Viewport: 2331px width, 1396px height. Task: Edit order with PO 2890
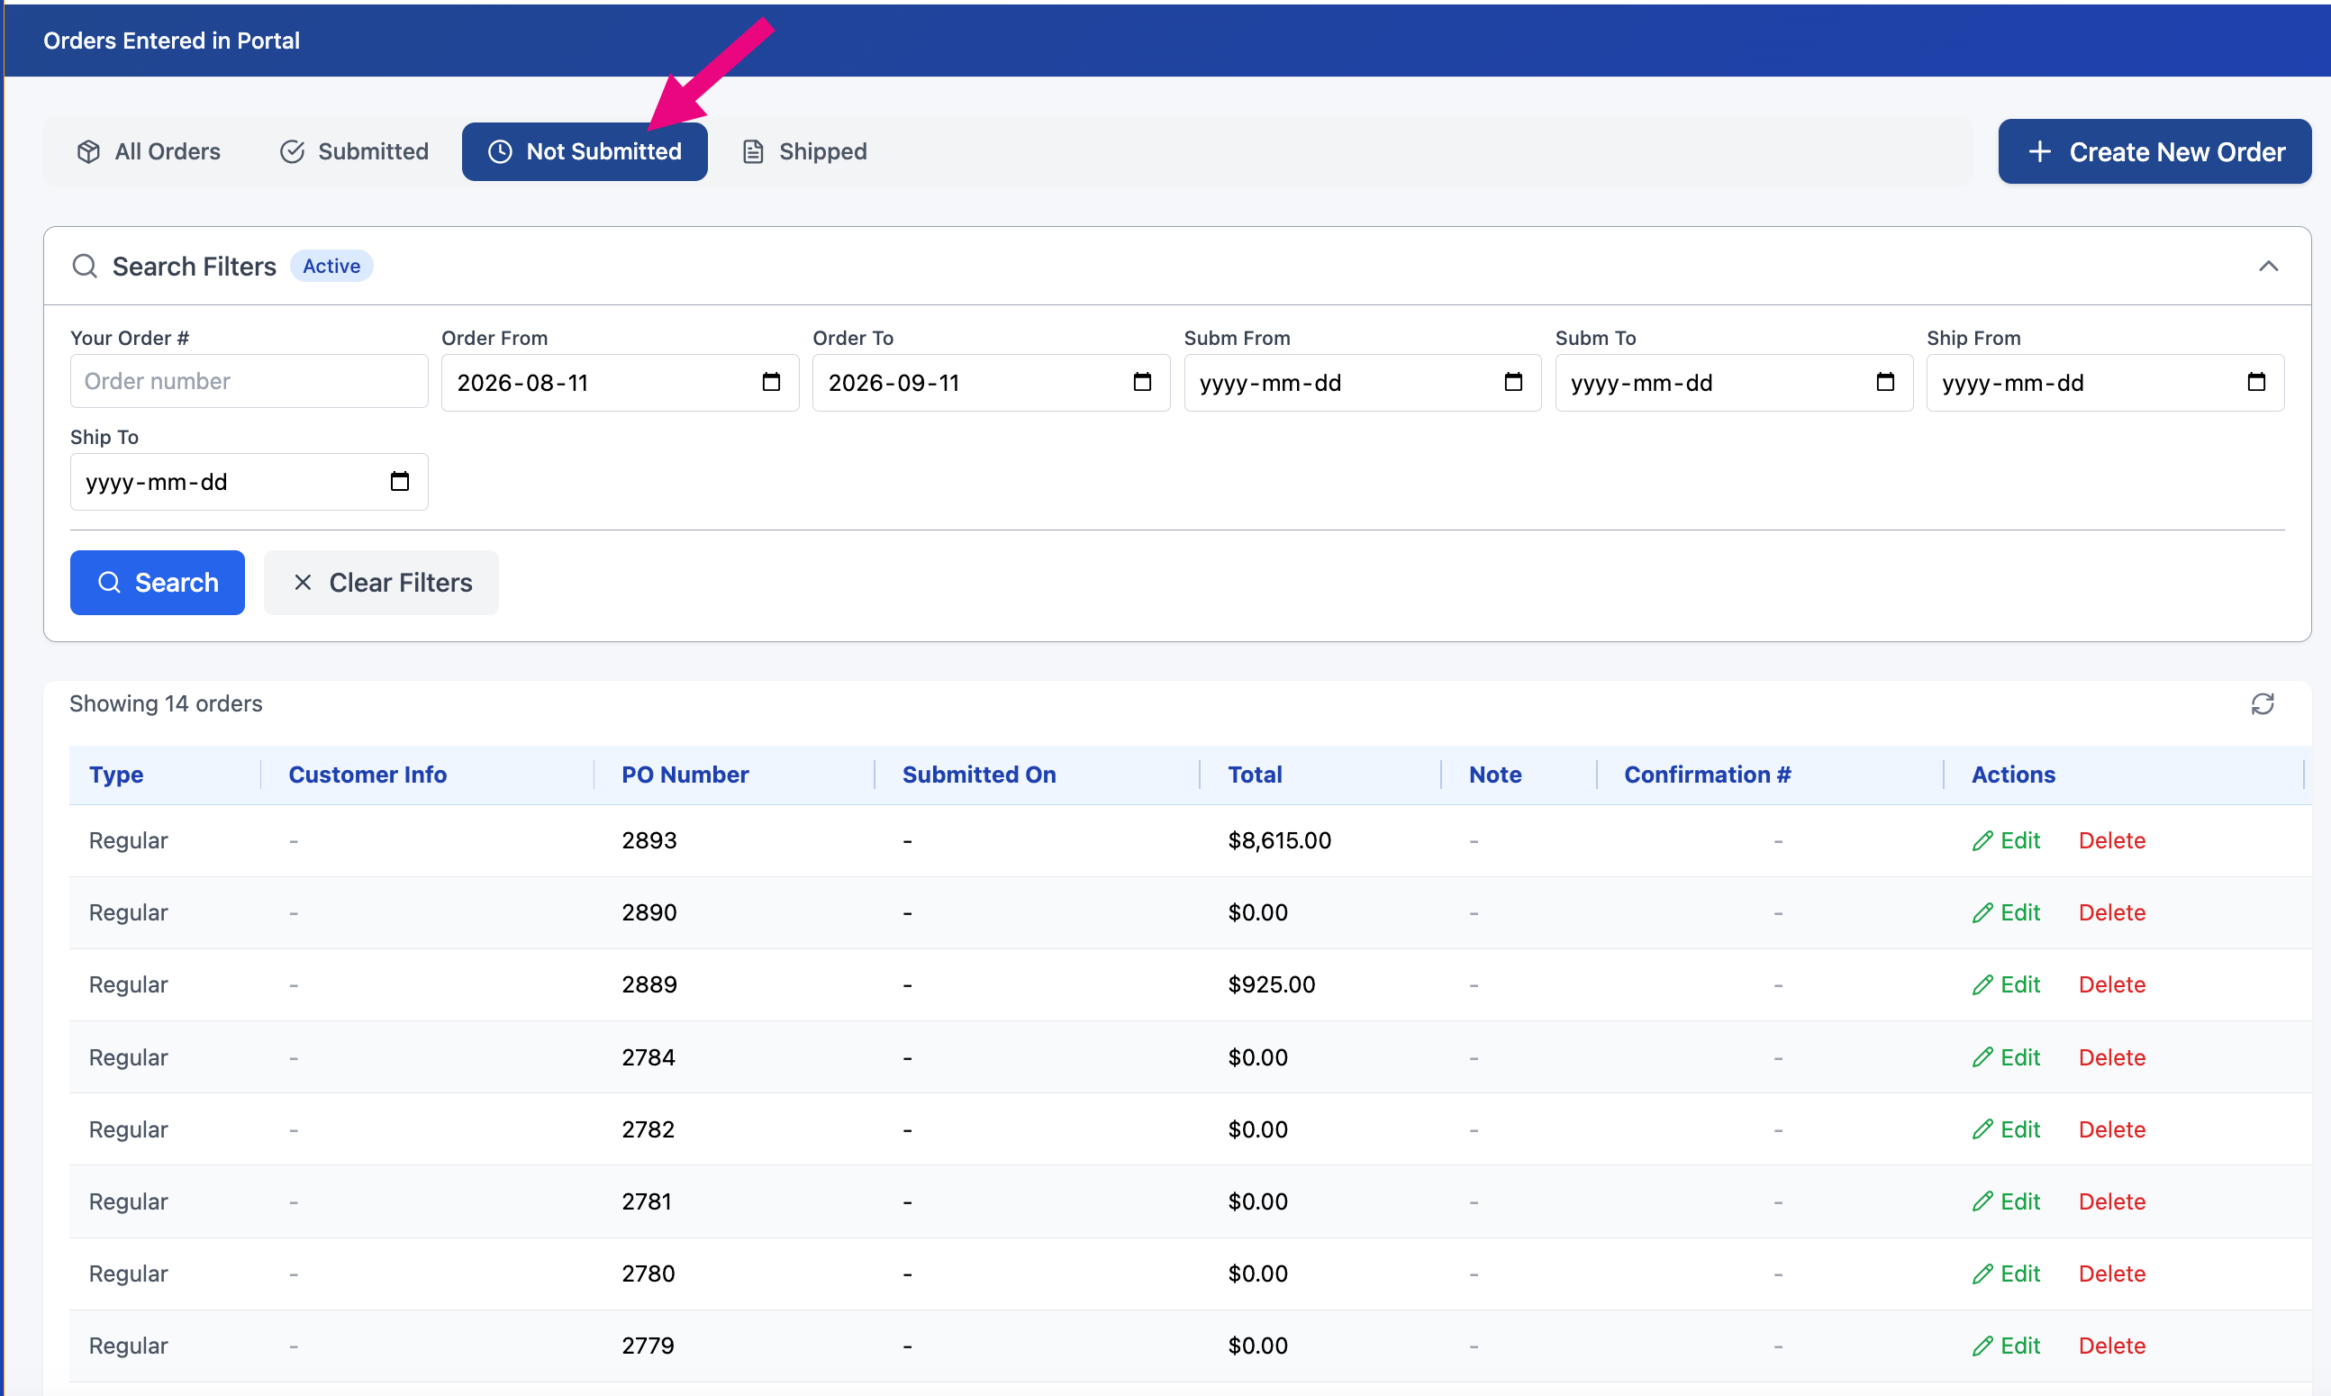[x=2006, y=912]
